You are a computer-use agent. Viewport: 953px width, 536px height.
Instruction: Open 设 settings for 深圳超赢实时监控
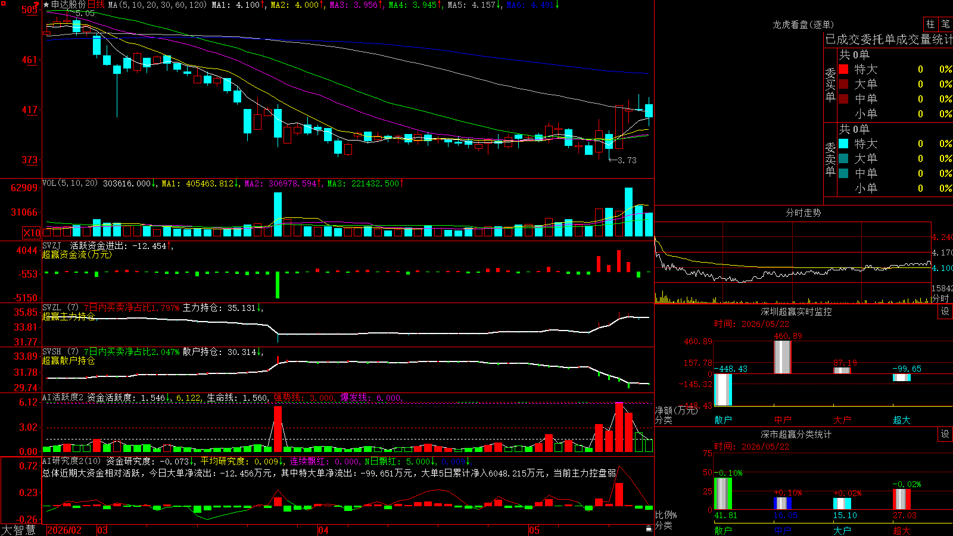945,311
